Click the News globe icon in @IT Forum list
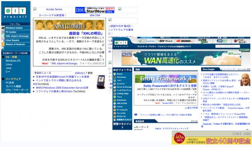Image resolution: width=252 pixels, height=147 pixels. pyautogui.click(x=115, y=74)
